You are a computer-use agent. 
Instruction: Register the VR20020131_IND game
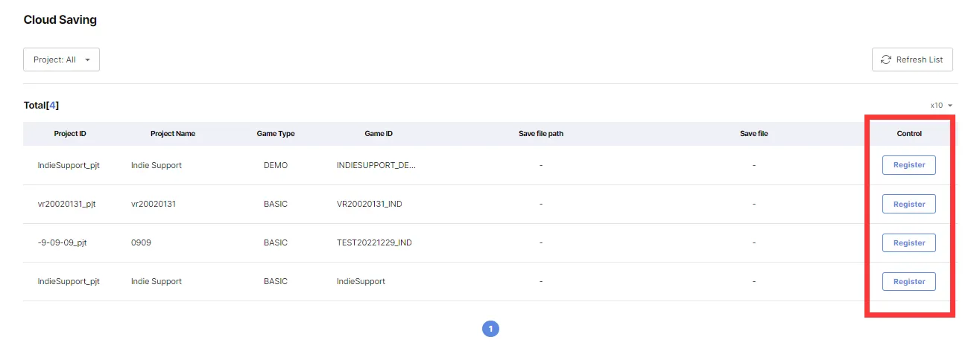click(x=908, y=204)
